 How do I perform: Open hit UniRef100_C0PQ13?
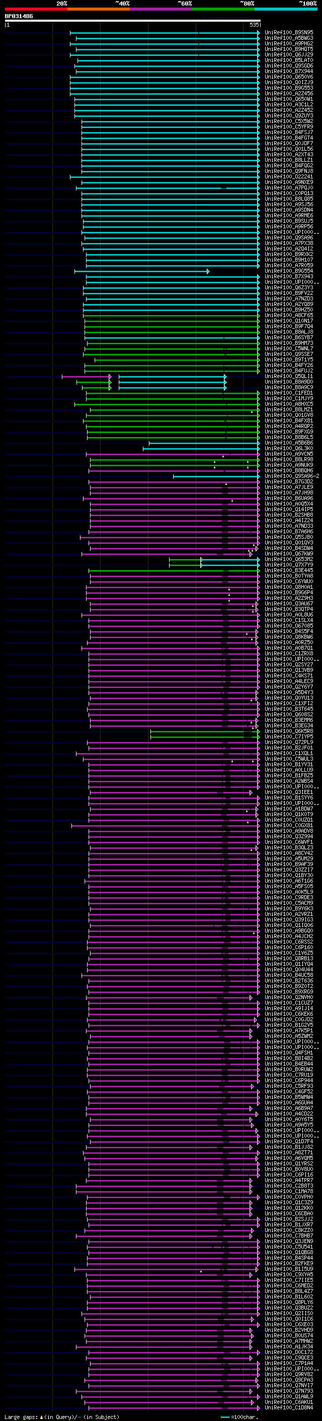click(x=289, y=193)
